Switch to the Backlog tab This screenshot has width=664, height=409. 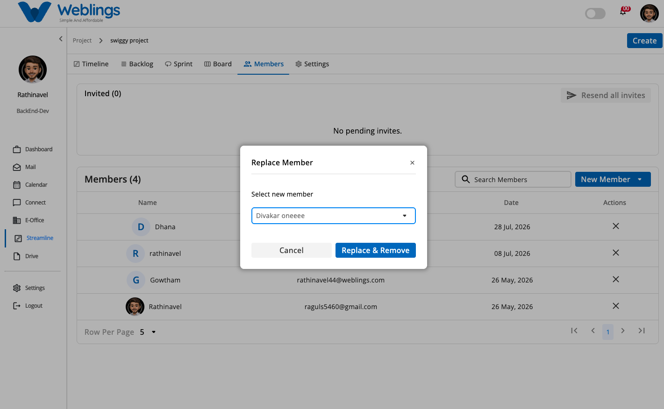[137, 64]
